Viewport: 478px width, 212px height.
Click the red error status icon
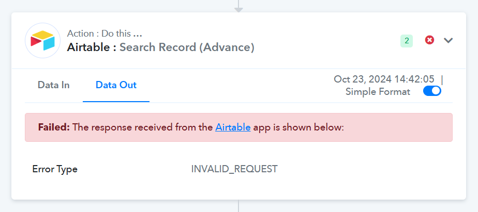pyautogui.click(x=429, y=40)
